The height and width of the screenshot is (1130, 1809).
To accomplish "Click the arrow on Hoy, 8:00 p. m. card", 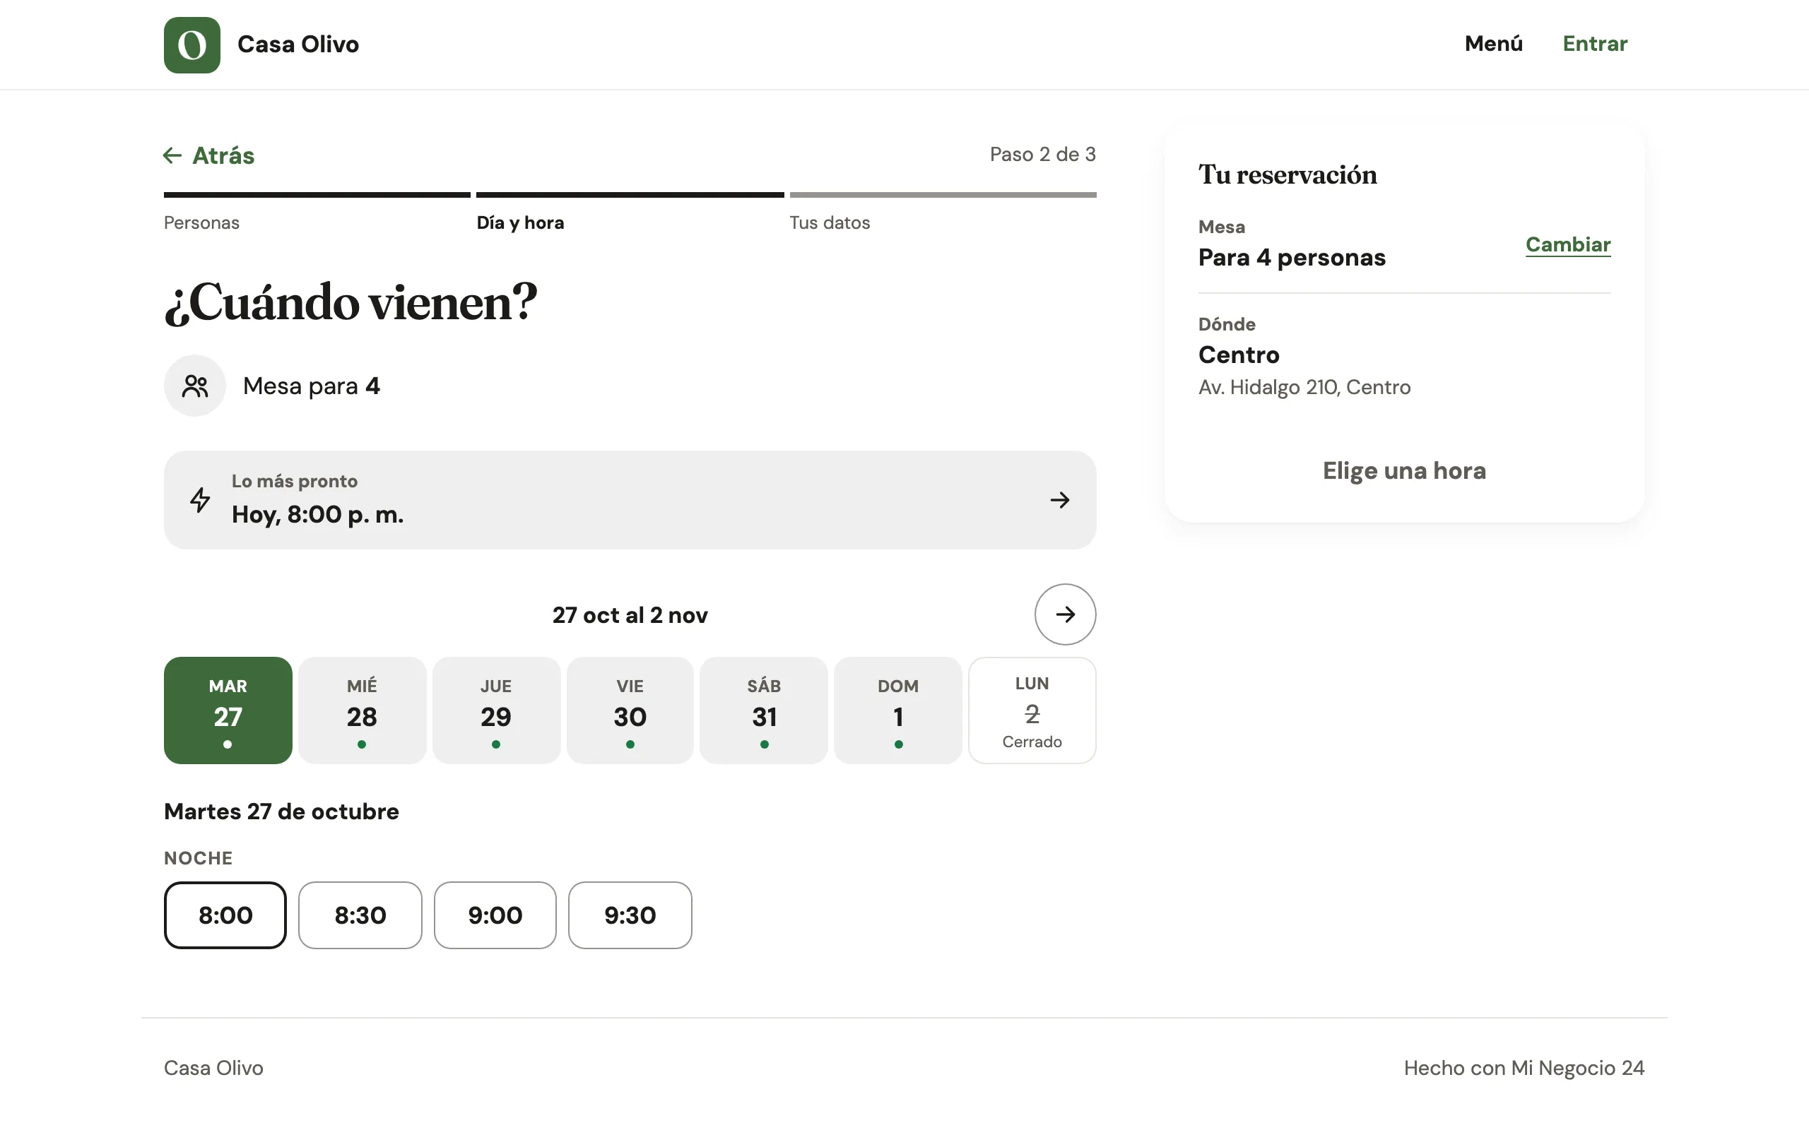I will (x=1059, y=500).
